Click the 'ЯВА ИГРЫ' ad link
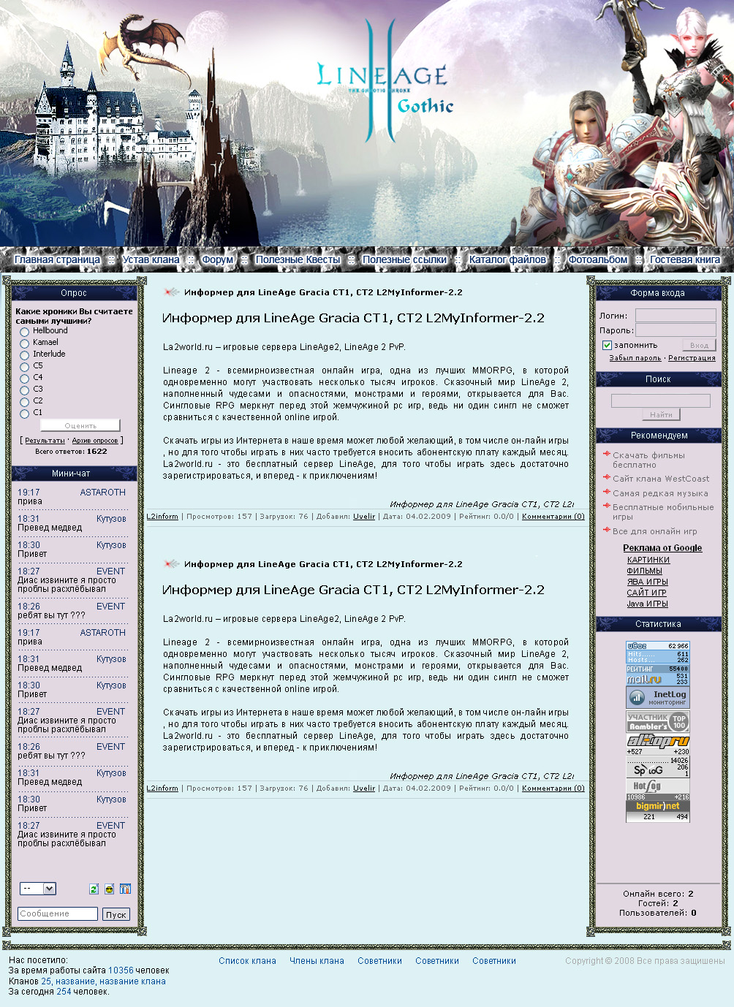Image resolution: width=734 pixels, height=1007 pixels. [x=648, y=582]
